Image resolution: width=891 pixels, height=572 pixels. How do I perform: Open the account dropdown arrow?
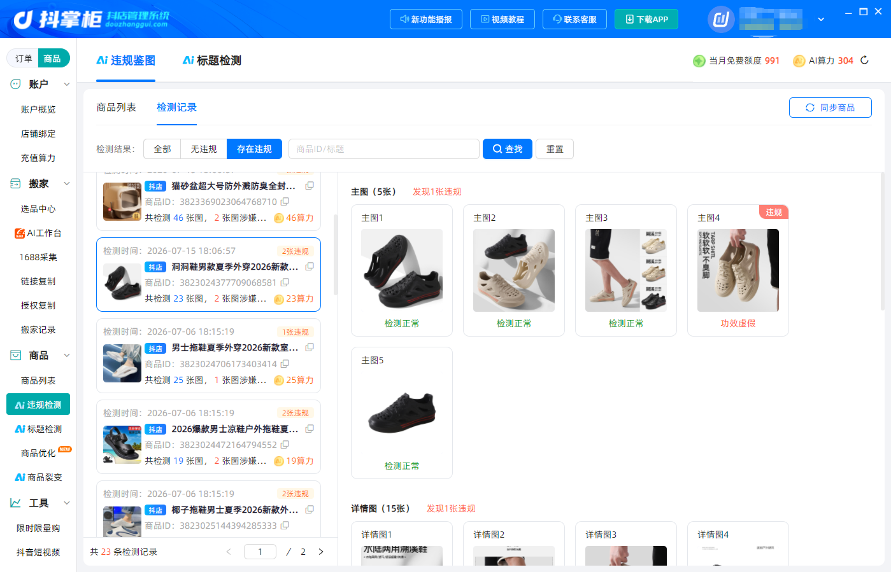click(x=821, y=19)
